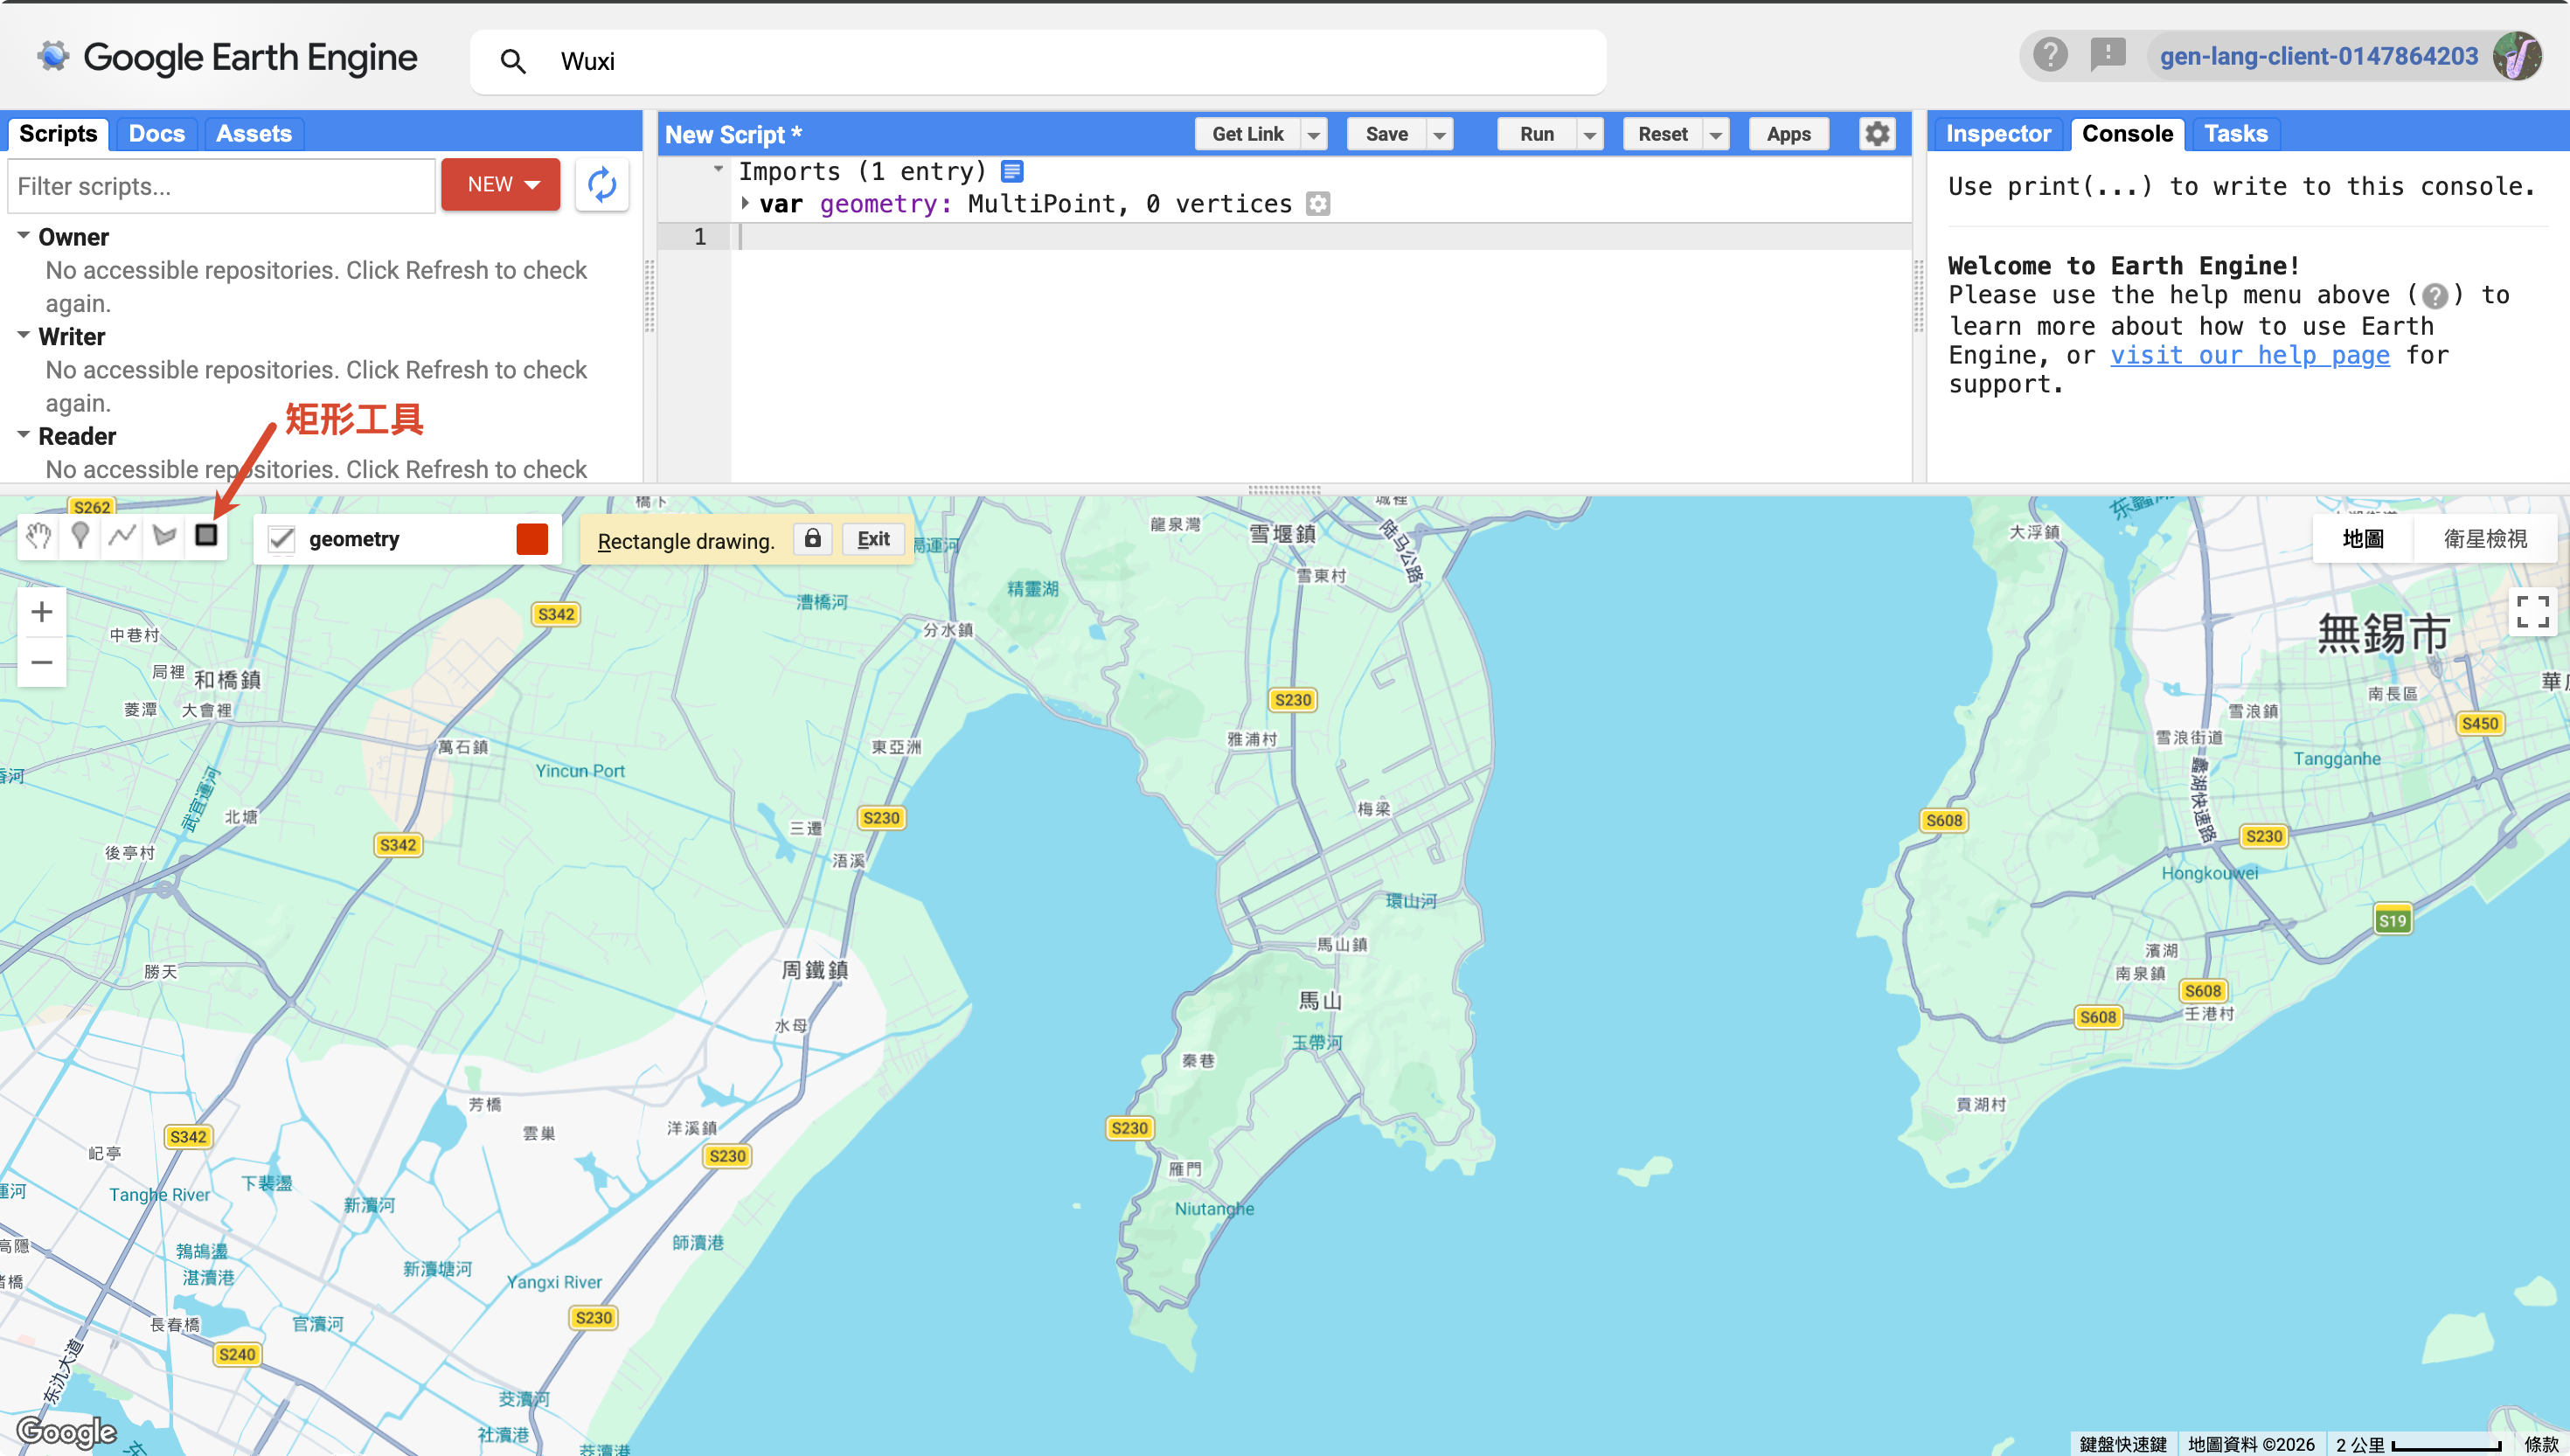2570x1456 pixels.
Task: Click the geometry layer name label
Action: pyautogui.click(x=354, y=539)
